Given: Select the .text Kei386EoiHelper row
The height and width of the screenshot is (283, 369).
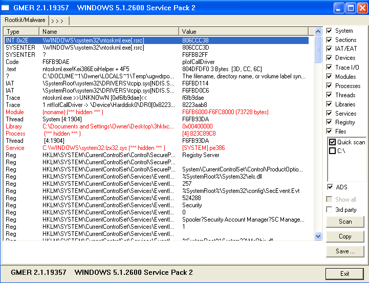Looking at the screenshot, I should pos(157,69).
